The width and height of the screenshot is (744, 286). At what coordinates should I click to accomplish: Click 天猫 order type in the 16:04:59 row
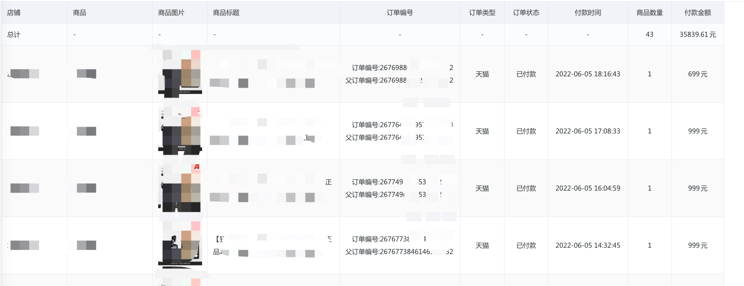tap(482, 188)
